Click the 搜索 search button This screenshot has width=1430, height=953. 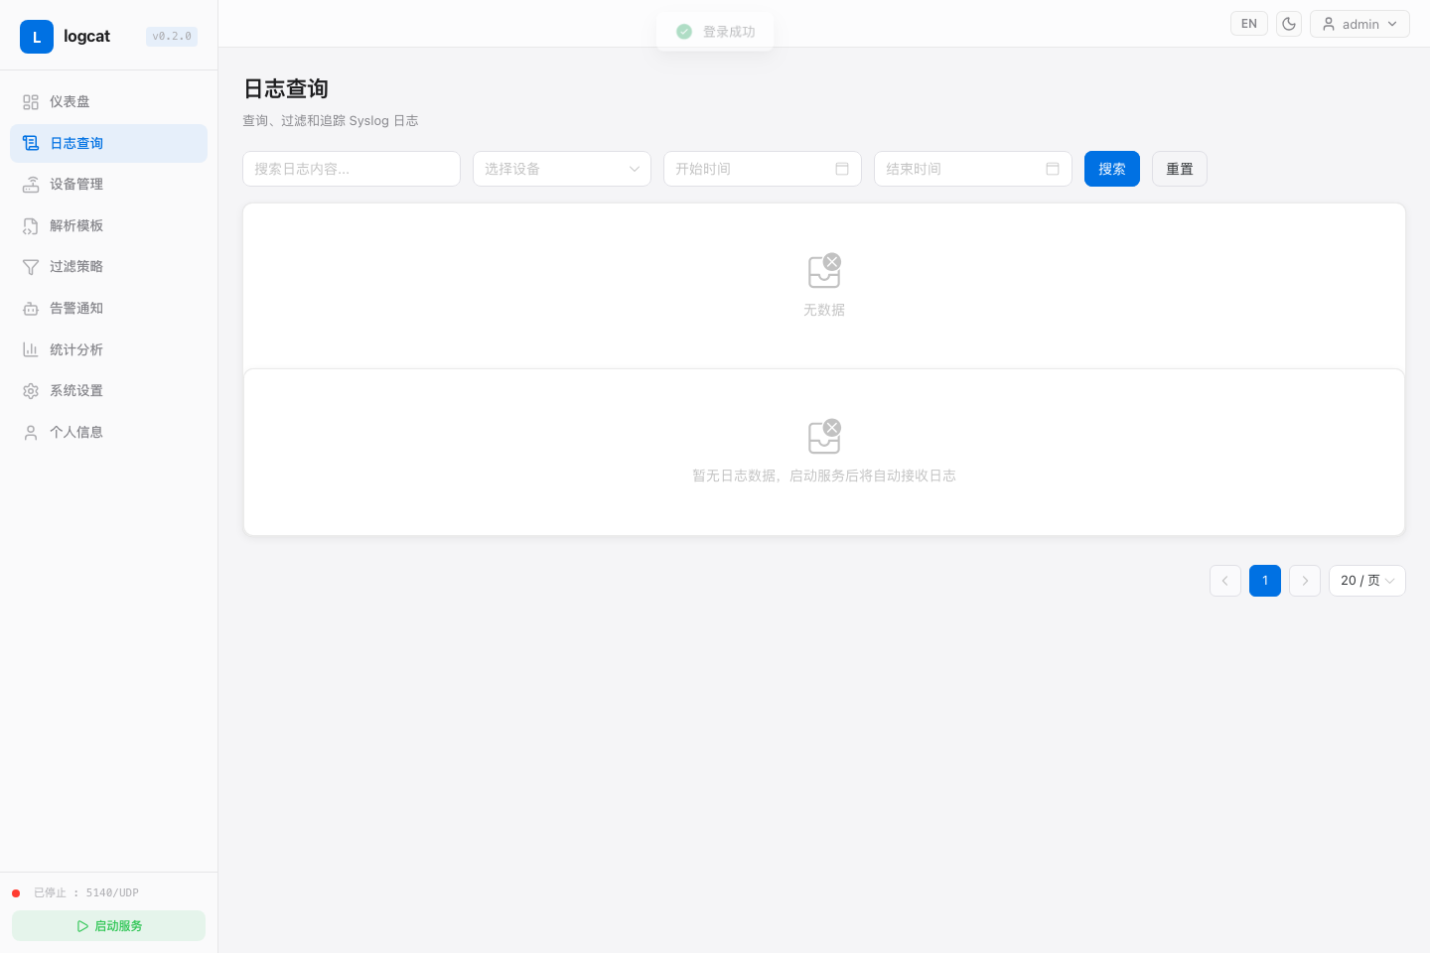coord(1112,169)
